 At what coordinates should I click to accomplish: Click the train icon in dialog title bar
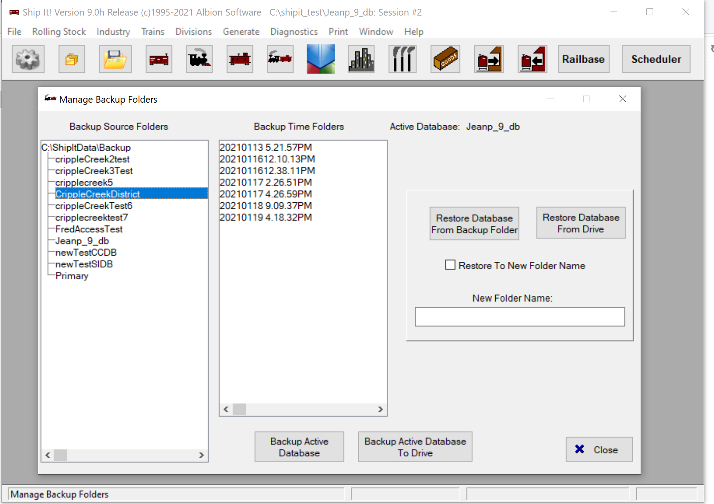[x=50, y=99]
